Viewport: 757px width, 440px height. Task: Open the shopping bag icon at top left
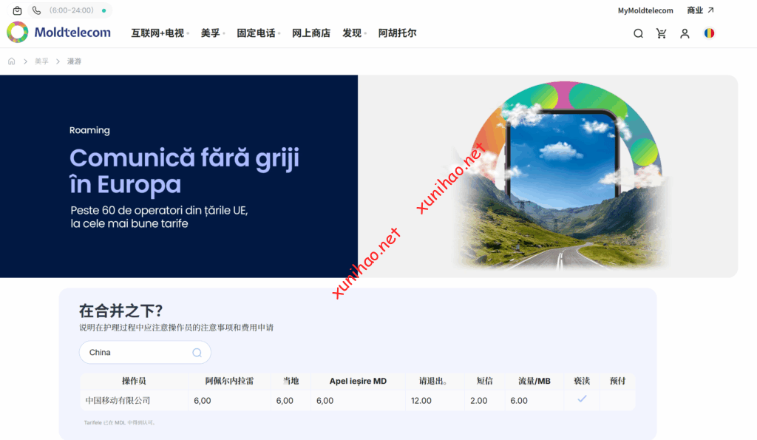17,10
